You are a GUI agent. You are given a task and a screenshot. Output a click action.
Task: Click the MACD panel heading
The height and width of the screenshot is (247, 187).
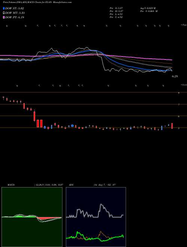coord(11,185)
